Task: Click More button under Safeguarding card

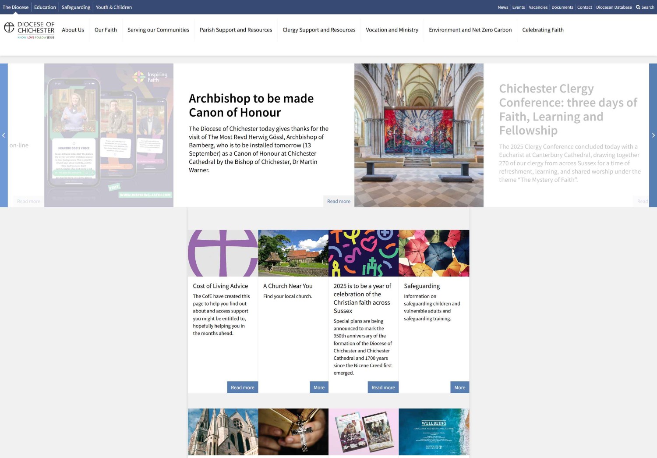Action: [x=459, y=387]
